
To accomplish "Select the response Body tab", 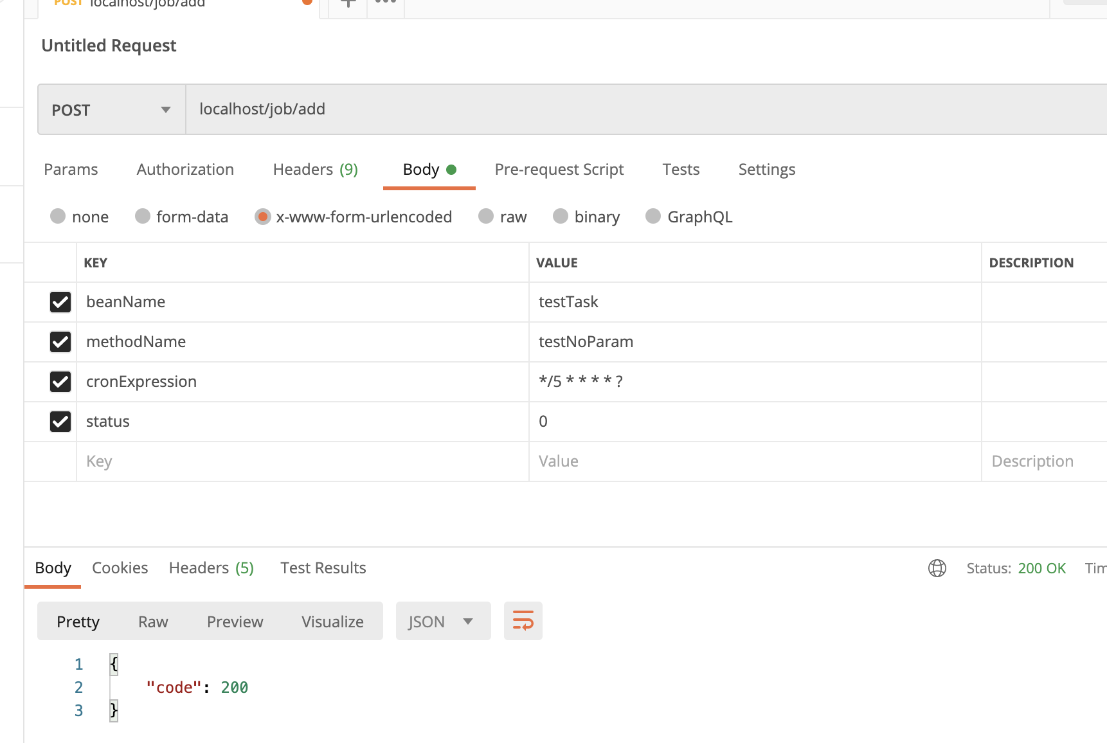I will click(x=53, y=568).
